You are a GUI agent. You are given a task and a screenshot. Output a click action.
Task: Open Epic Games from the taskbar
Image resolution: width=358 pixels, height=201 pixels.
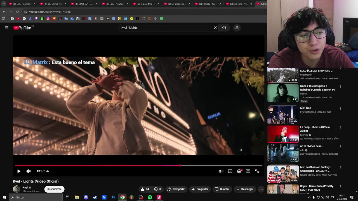coord(67,197)
